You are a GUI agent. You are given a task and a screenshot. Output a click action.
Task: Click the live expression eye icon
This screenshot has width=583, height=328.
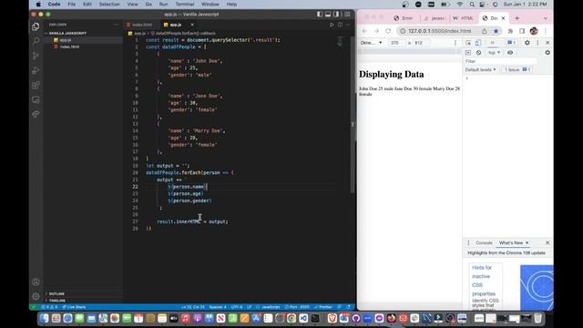click(510, 53)
